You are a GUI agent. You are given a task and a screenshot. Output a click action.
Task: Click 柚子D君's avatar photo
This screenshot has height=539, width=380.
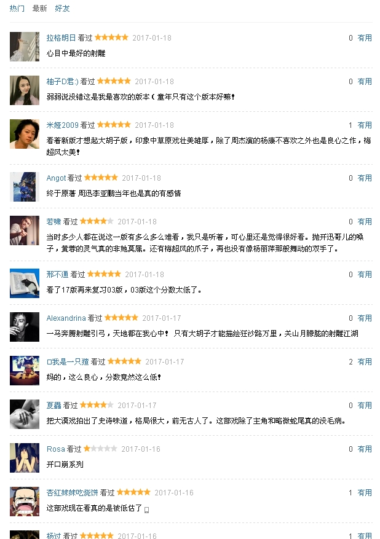coord(25,90)
